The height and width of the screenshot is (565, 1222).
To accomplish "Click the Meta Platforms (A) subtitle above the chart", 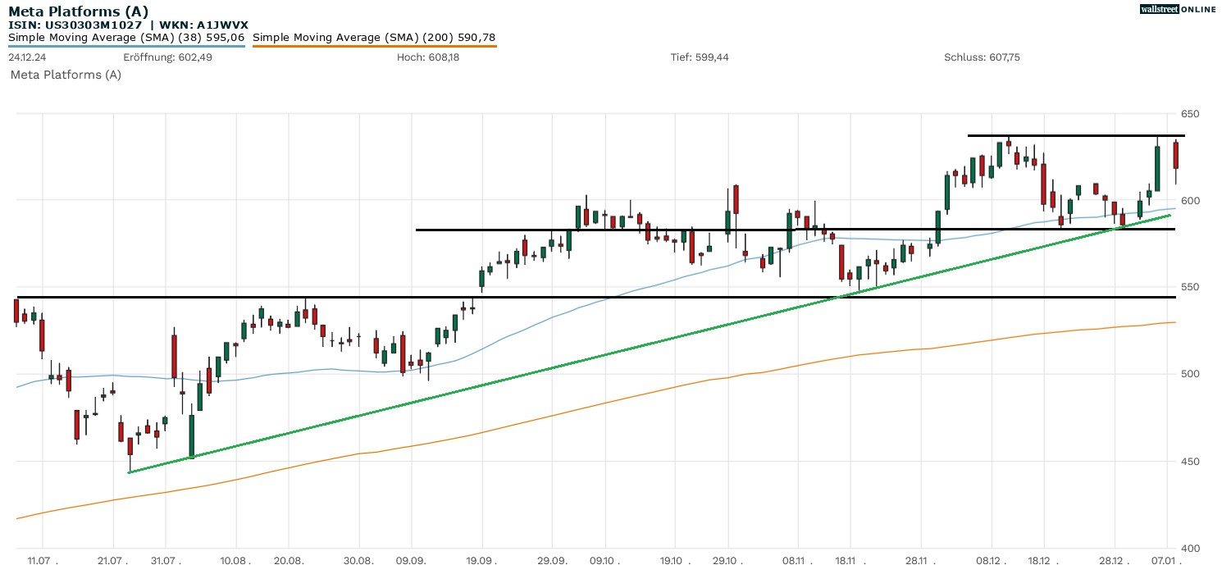I will tap(66, 75).
